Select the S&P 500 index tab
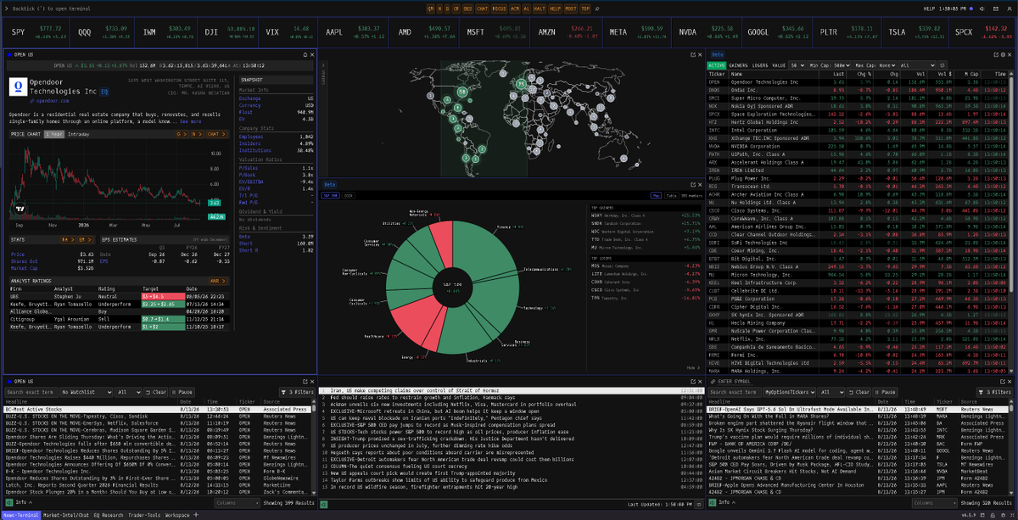Screen dimensions: 1018x520 point(331,195)
